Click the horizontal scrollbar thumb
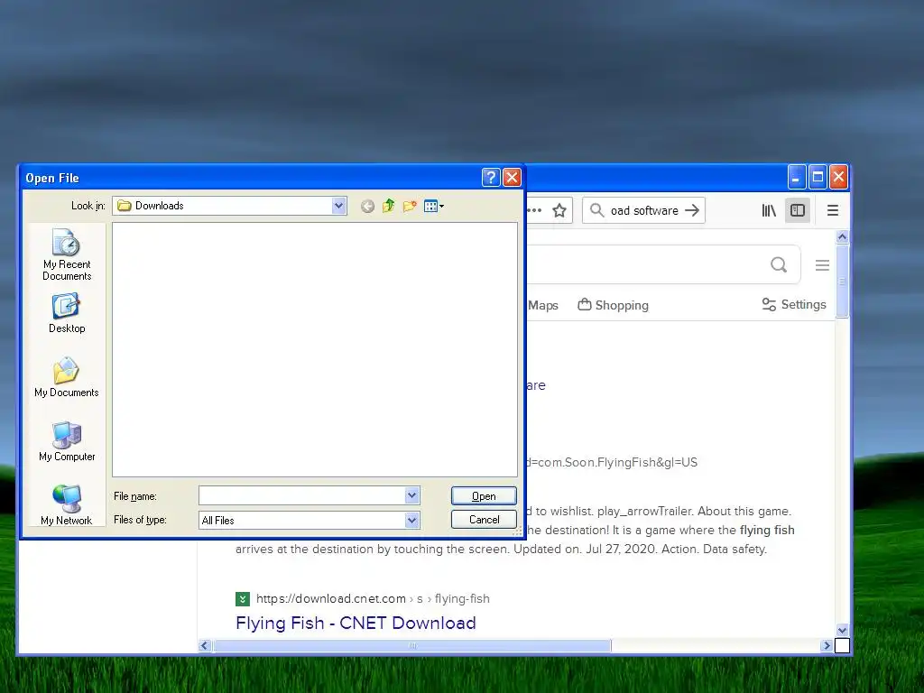This screenshot has height=693, width=924. tap(411, 645)
